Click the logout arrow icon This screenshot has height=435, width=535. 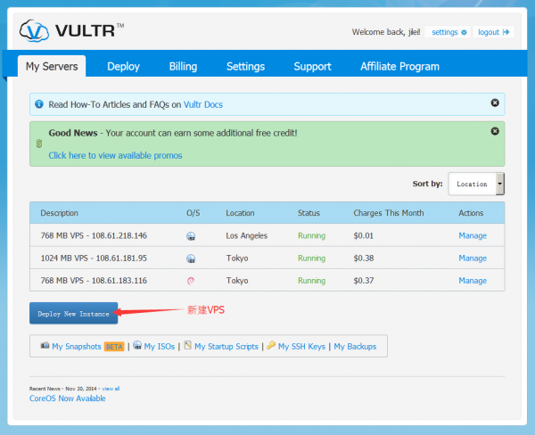pyautogui.click(x=506, y=32)
